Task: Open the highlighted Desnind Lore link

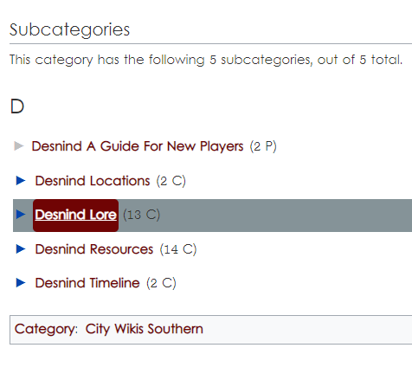Action: [x=76, y=215]
